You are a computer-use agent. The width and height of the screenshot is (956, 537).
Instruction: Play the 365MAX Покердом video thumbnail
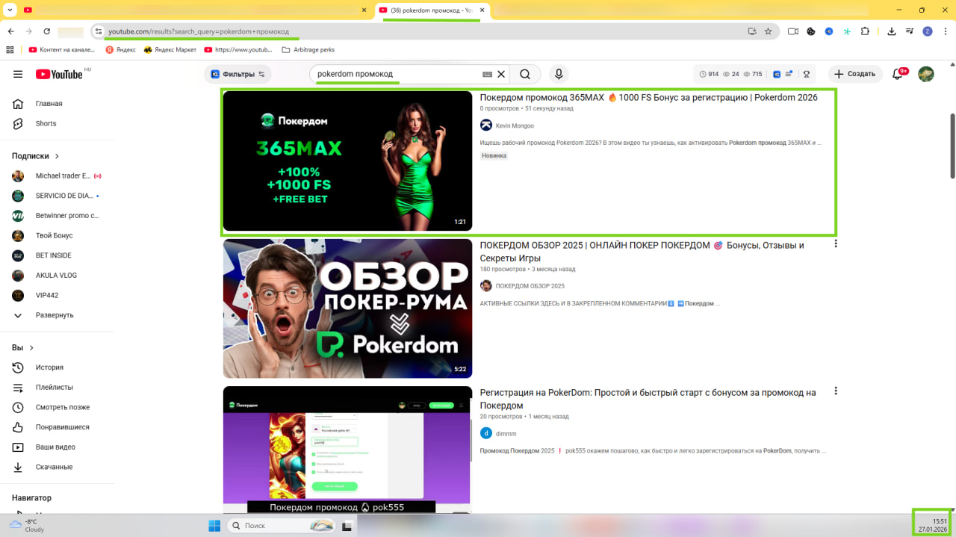(348, 161)
